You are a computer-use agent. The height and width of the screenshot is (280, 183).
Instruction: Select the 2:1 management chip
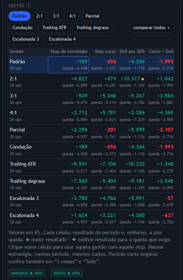click(x=39, y=16)
